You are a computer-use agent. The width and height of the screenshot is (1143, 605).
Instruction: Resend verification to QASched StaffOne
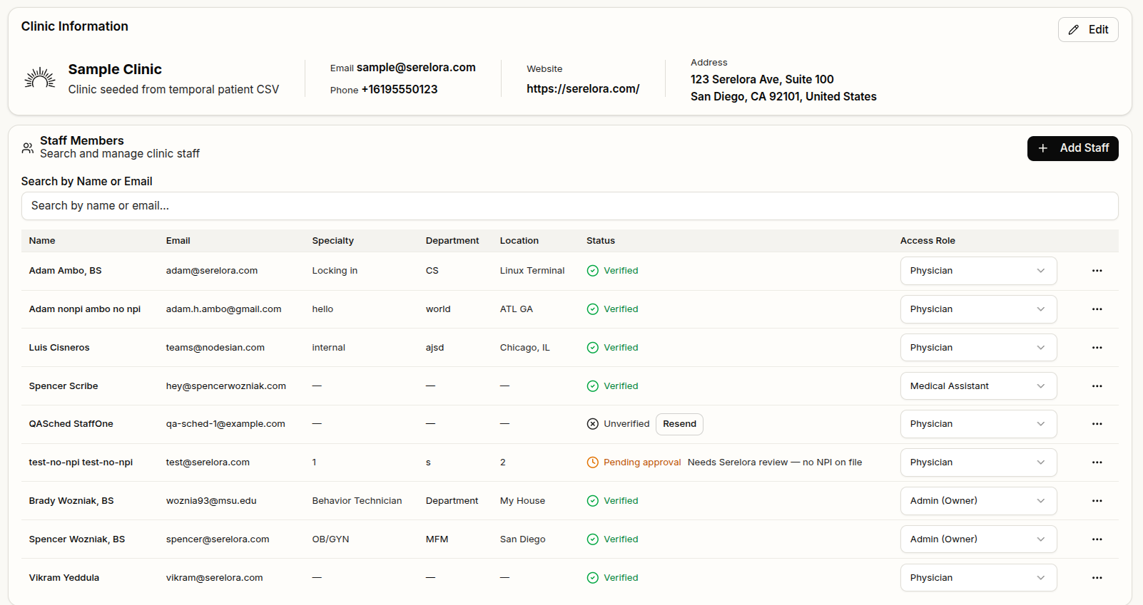[679, 424]
